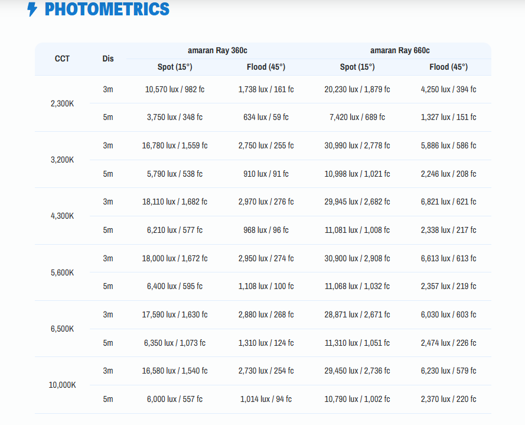Click the 634 lux / 59 fc cell

(266, 117)
